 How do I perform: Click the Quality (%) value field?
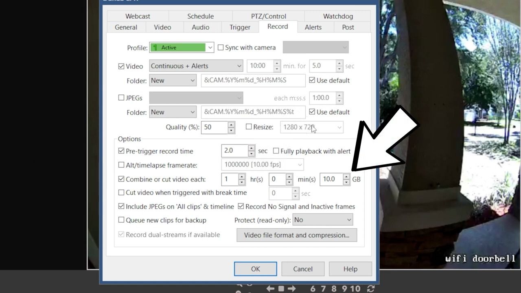point(215,127)
